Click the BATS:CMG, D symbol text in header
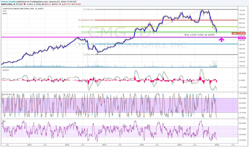The height and width of the screenshot is (147, 249). coord(8,4)
